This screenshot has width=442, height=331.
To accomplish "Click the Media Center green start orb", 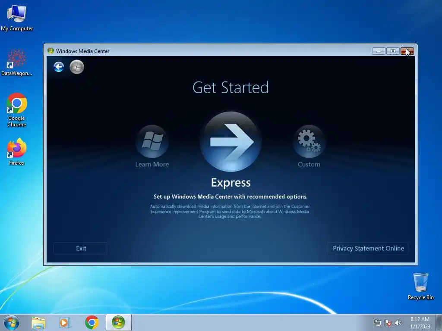I will (77, 67).
